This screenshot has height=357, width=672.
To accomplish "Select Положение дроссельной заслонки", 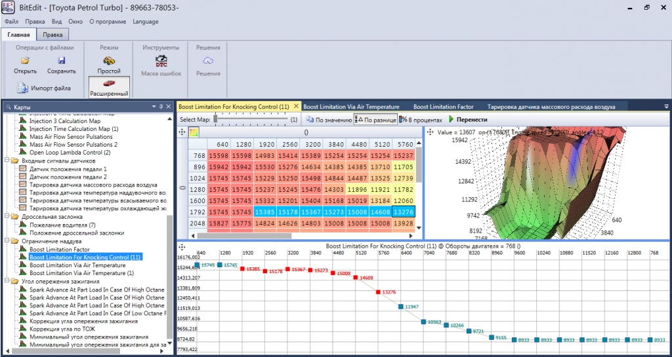I will pyautogui.click(x=77, y=233).
